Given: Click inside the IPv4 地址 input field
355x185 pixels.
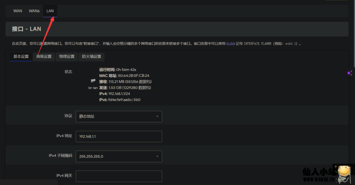Looking at the screenshot, I should (119, 137).
